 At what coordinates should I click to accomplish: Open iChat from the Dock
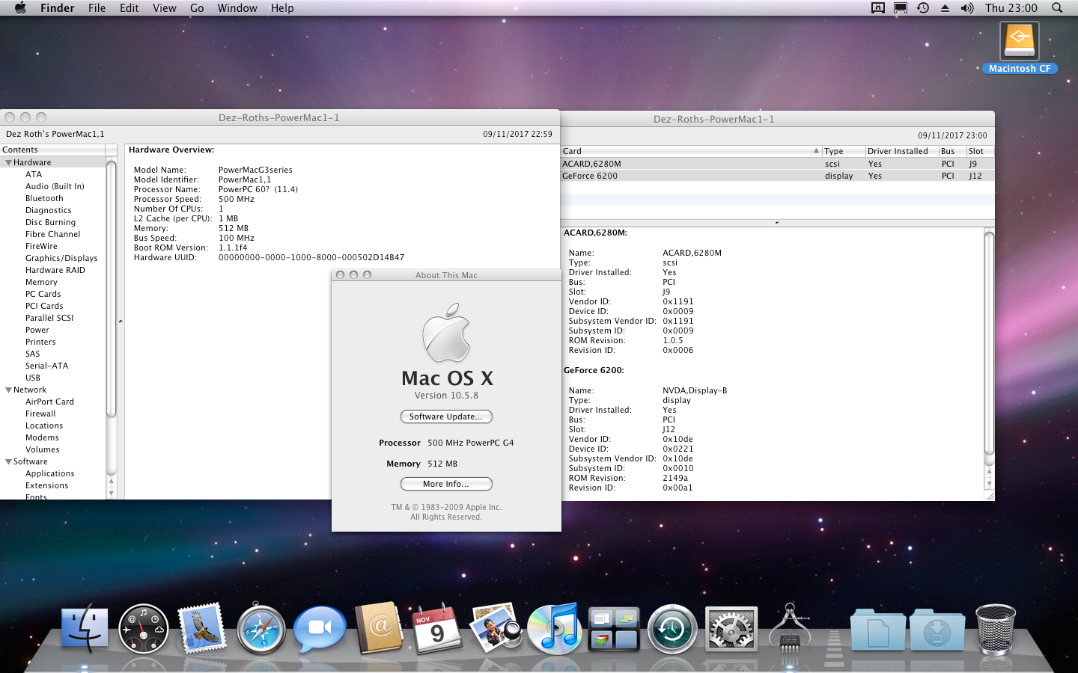320,629
